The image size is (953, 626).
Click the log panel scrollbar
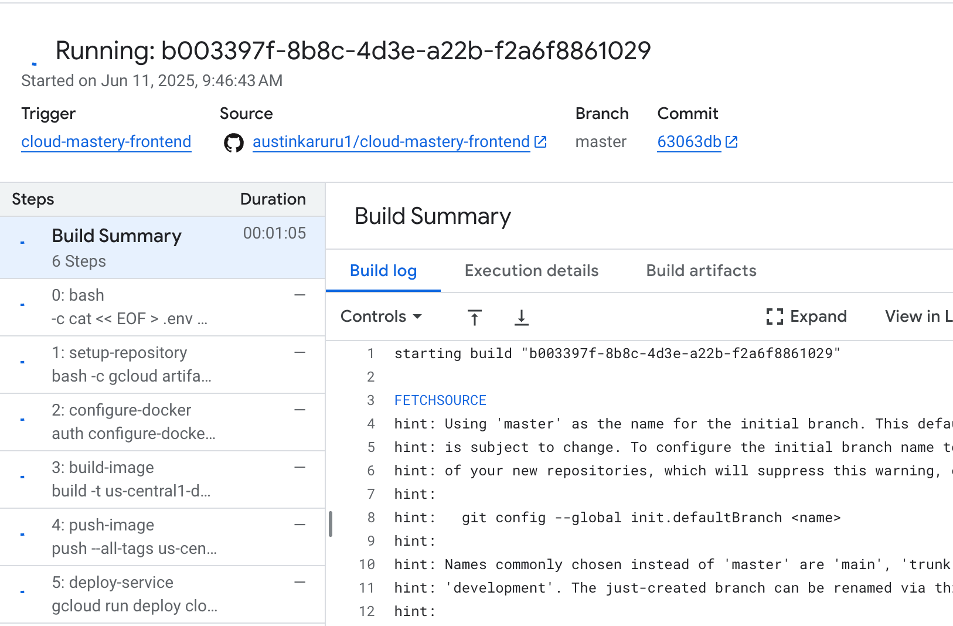330,524
